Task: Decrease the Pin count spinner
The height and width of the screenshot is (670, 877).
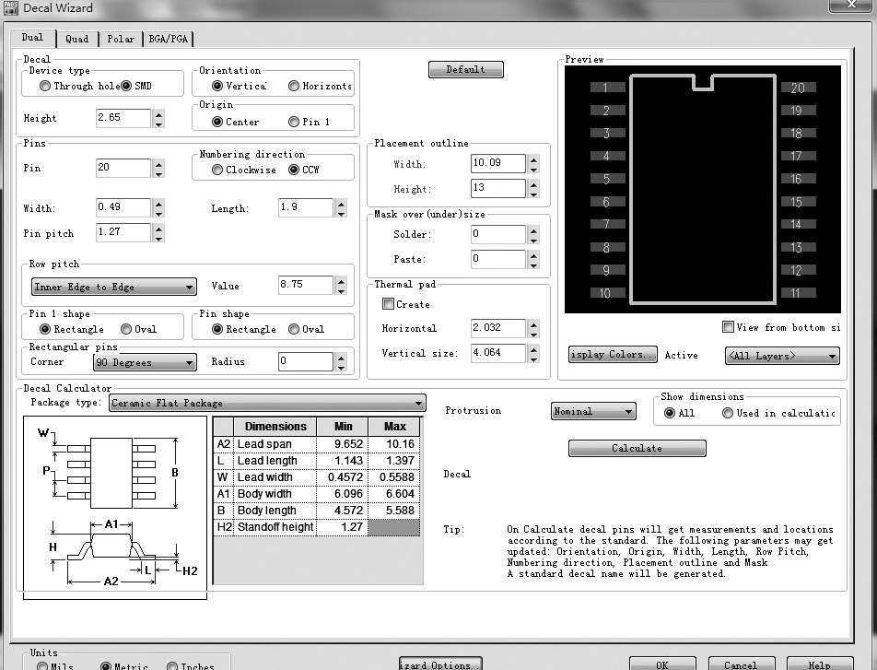Action: [x=158, y=173]
